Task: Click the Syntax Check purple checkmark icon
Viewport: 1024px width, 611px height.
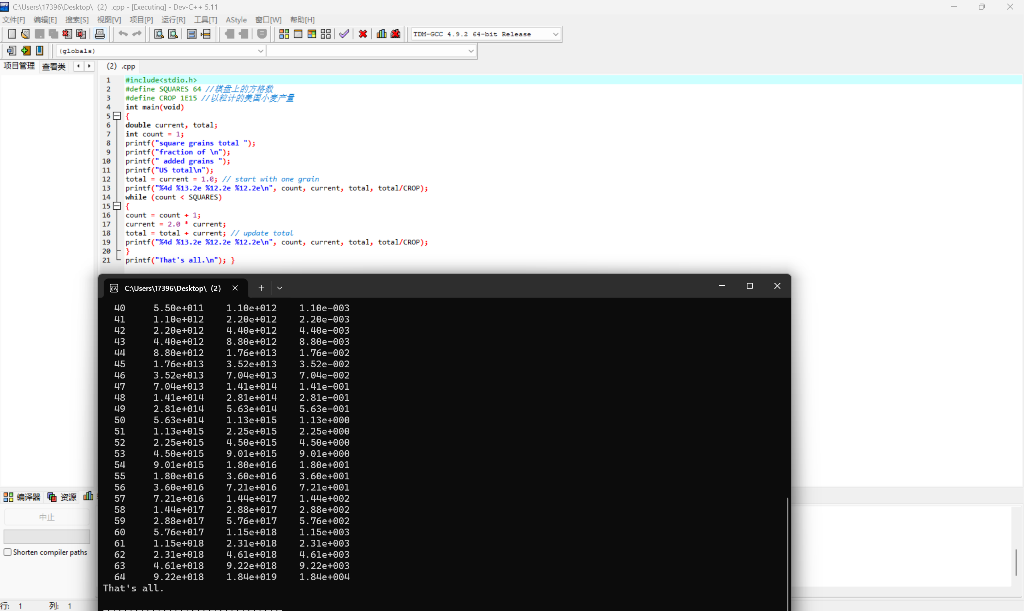Action: pyautogui.click(x=344, y=34)
